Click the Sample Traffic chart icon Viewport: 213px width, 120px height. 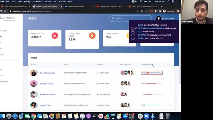[55, 36]
